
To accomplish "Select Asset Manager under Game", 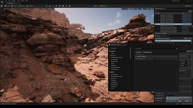I will 114,74.
